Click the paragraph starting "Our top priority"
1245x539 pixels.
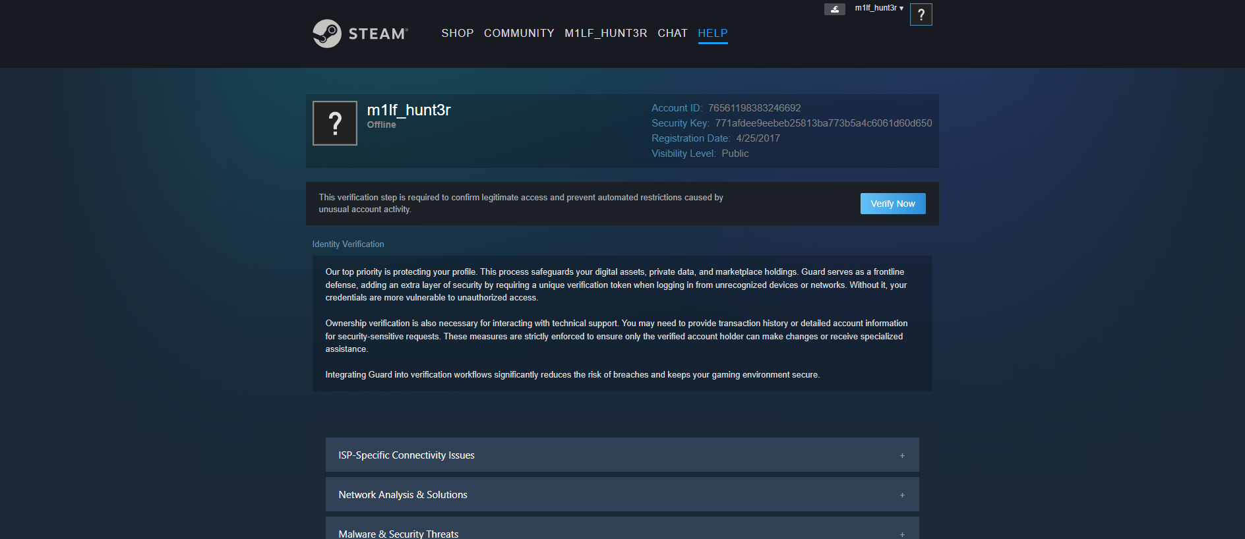coord(616,285)
